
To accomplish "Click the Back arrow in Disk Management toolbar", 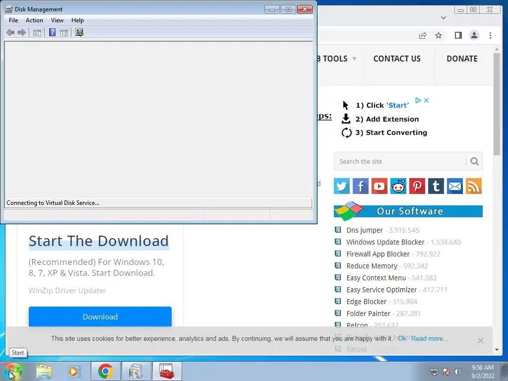I will [x=10, y=32].
